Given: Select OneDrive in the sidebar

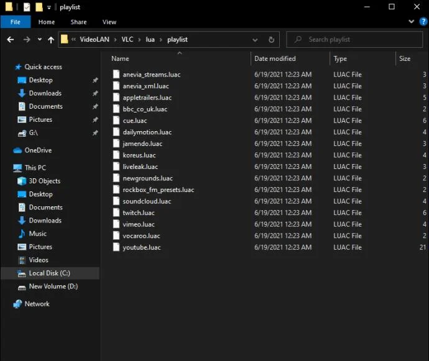Looking at the screenshot, I should point(38,150).
